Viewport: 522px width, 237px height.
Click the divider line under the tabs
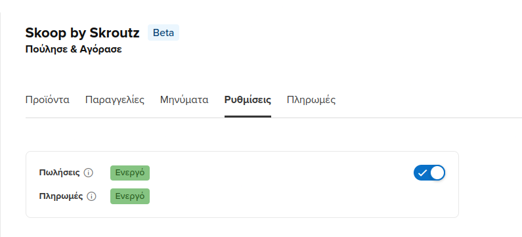(396, 118)
